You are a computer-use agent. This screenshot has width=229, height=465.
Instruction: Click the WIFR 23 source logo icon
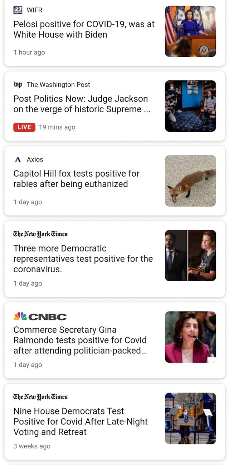click(18, 10)
